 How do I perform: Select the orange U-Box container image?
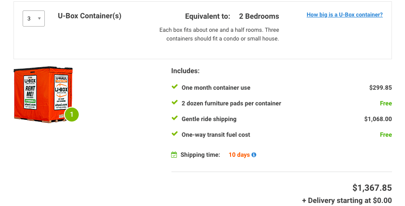click(43, 95)
